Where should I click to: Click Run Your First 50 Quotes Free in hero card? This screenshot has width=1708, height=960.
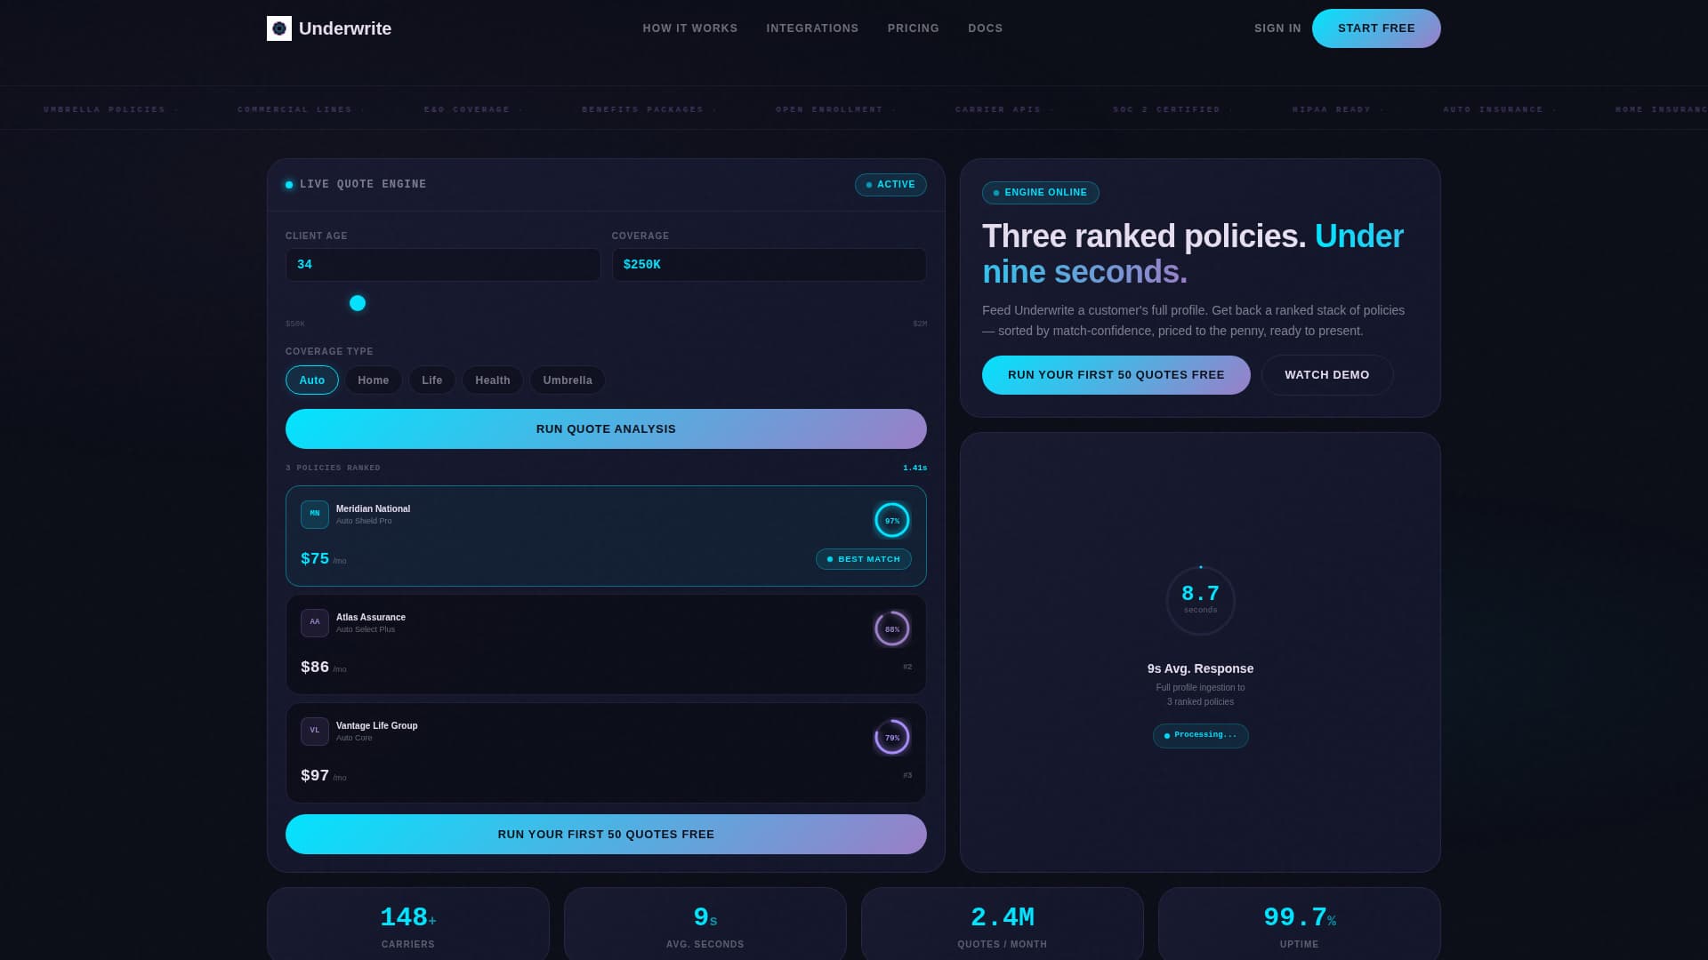tap(1116, 375)
